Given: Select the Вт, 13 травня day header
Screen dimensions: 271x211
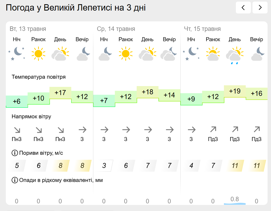Looking at the screenshot, I should pos(28,29).
